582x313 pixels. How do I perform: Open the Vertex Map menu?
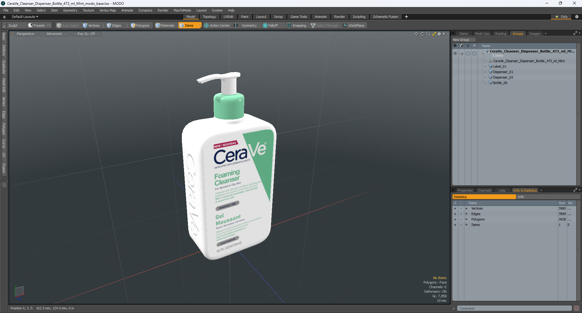click(108, 10)
